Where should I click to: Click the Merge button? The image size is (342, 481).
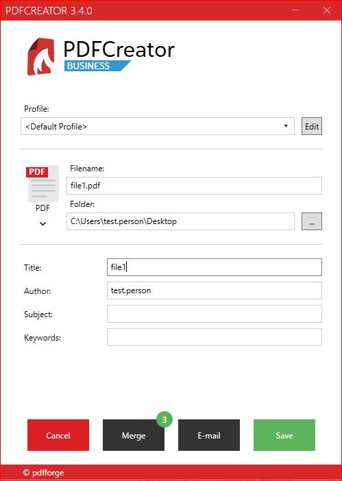[x=134, y=435]
